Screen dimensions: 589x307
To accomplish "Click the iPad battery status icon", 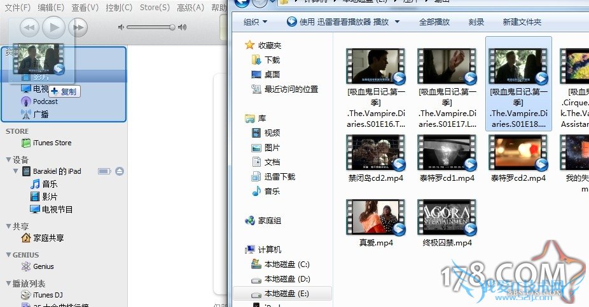I will point(104,171).
